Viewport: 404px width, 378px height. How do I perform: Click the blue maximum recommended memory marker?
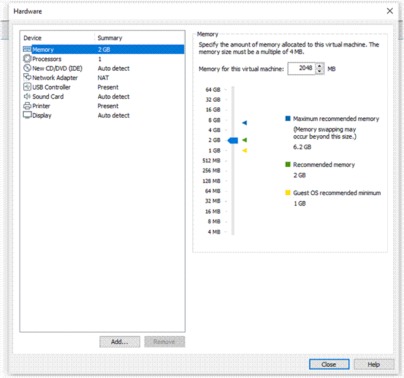tap(245, 123)
